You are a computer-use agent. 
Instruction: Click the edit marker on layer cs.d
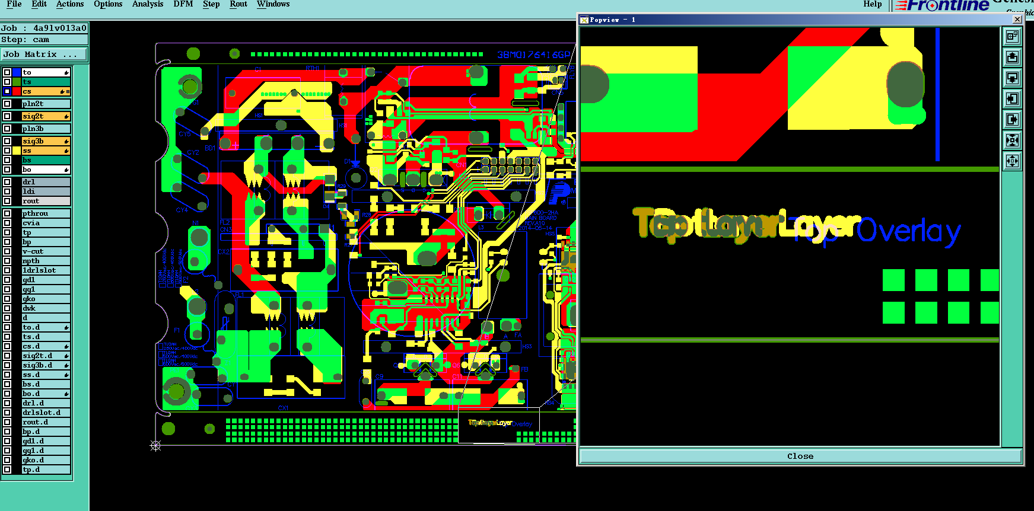pyautogui.click(x=66, y=346)
